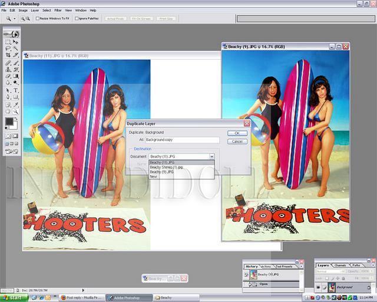This screenshot has width=377, height=302.
Task: Click Cancel in Duplicate Layer dialog
Action: point(237,142)
